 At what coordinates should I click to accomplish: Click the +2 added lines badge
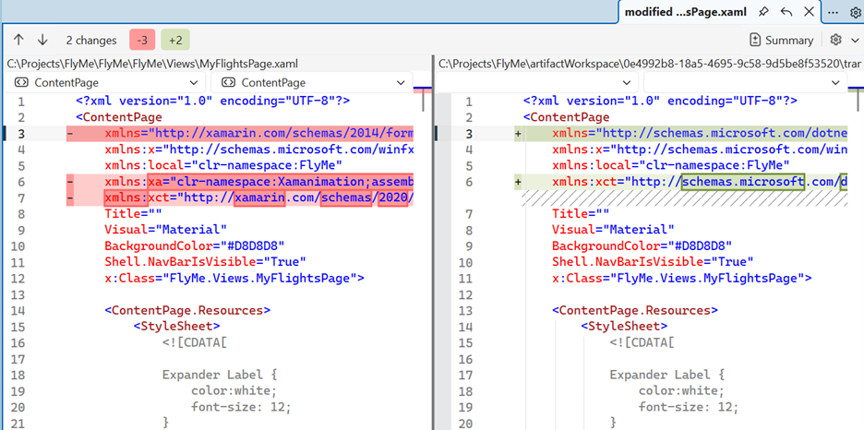[x=175, y=41]
